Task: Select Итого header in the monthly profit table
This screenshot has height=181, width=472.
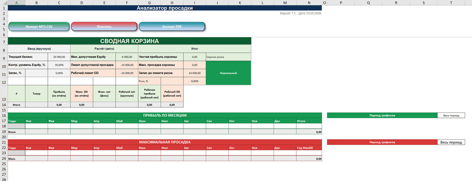Action: [309, 121]
